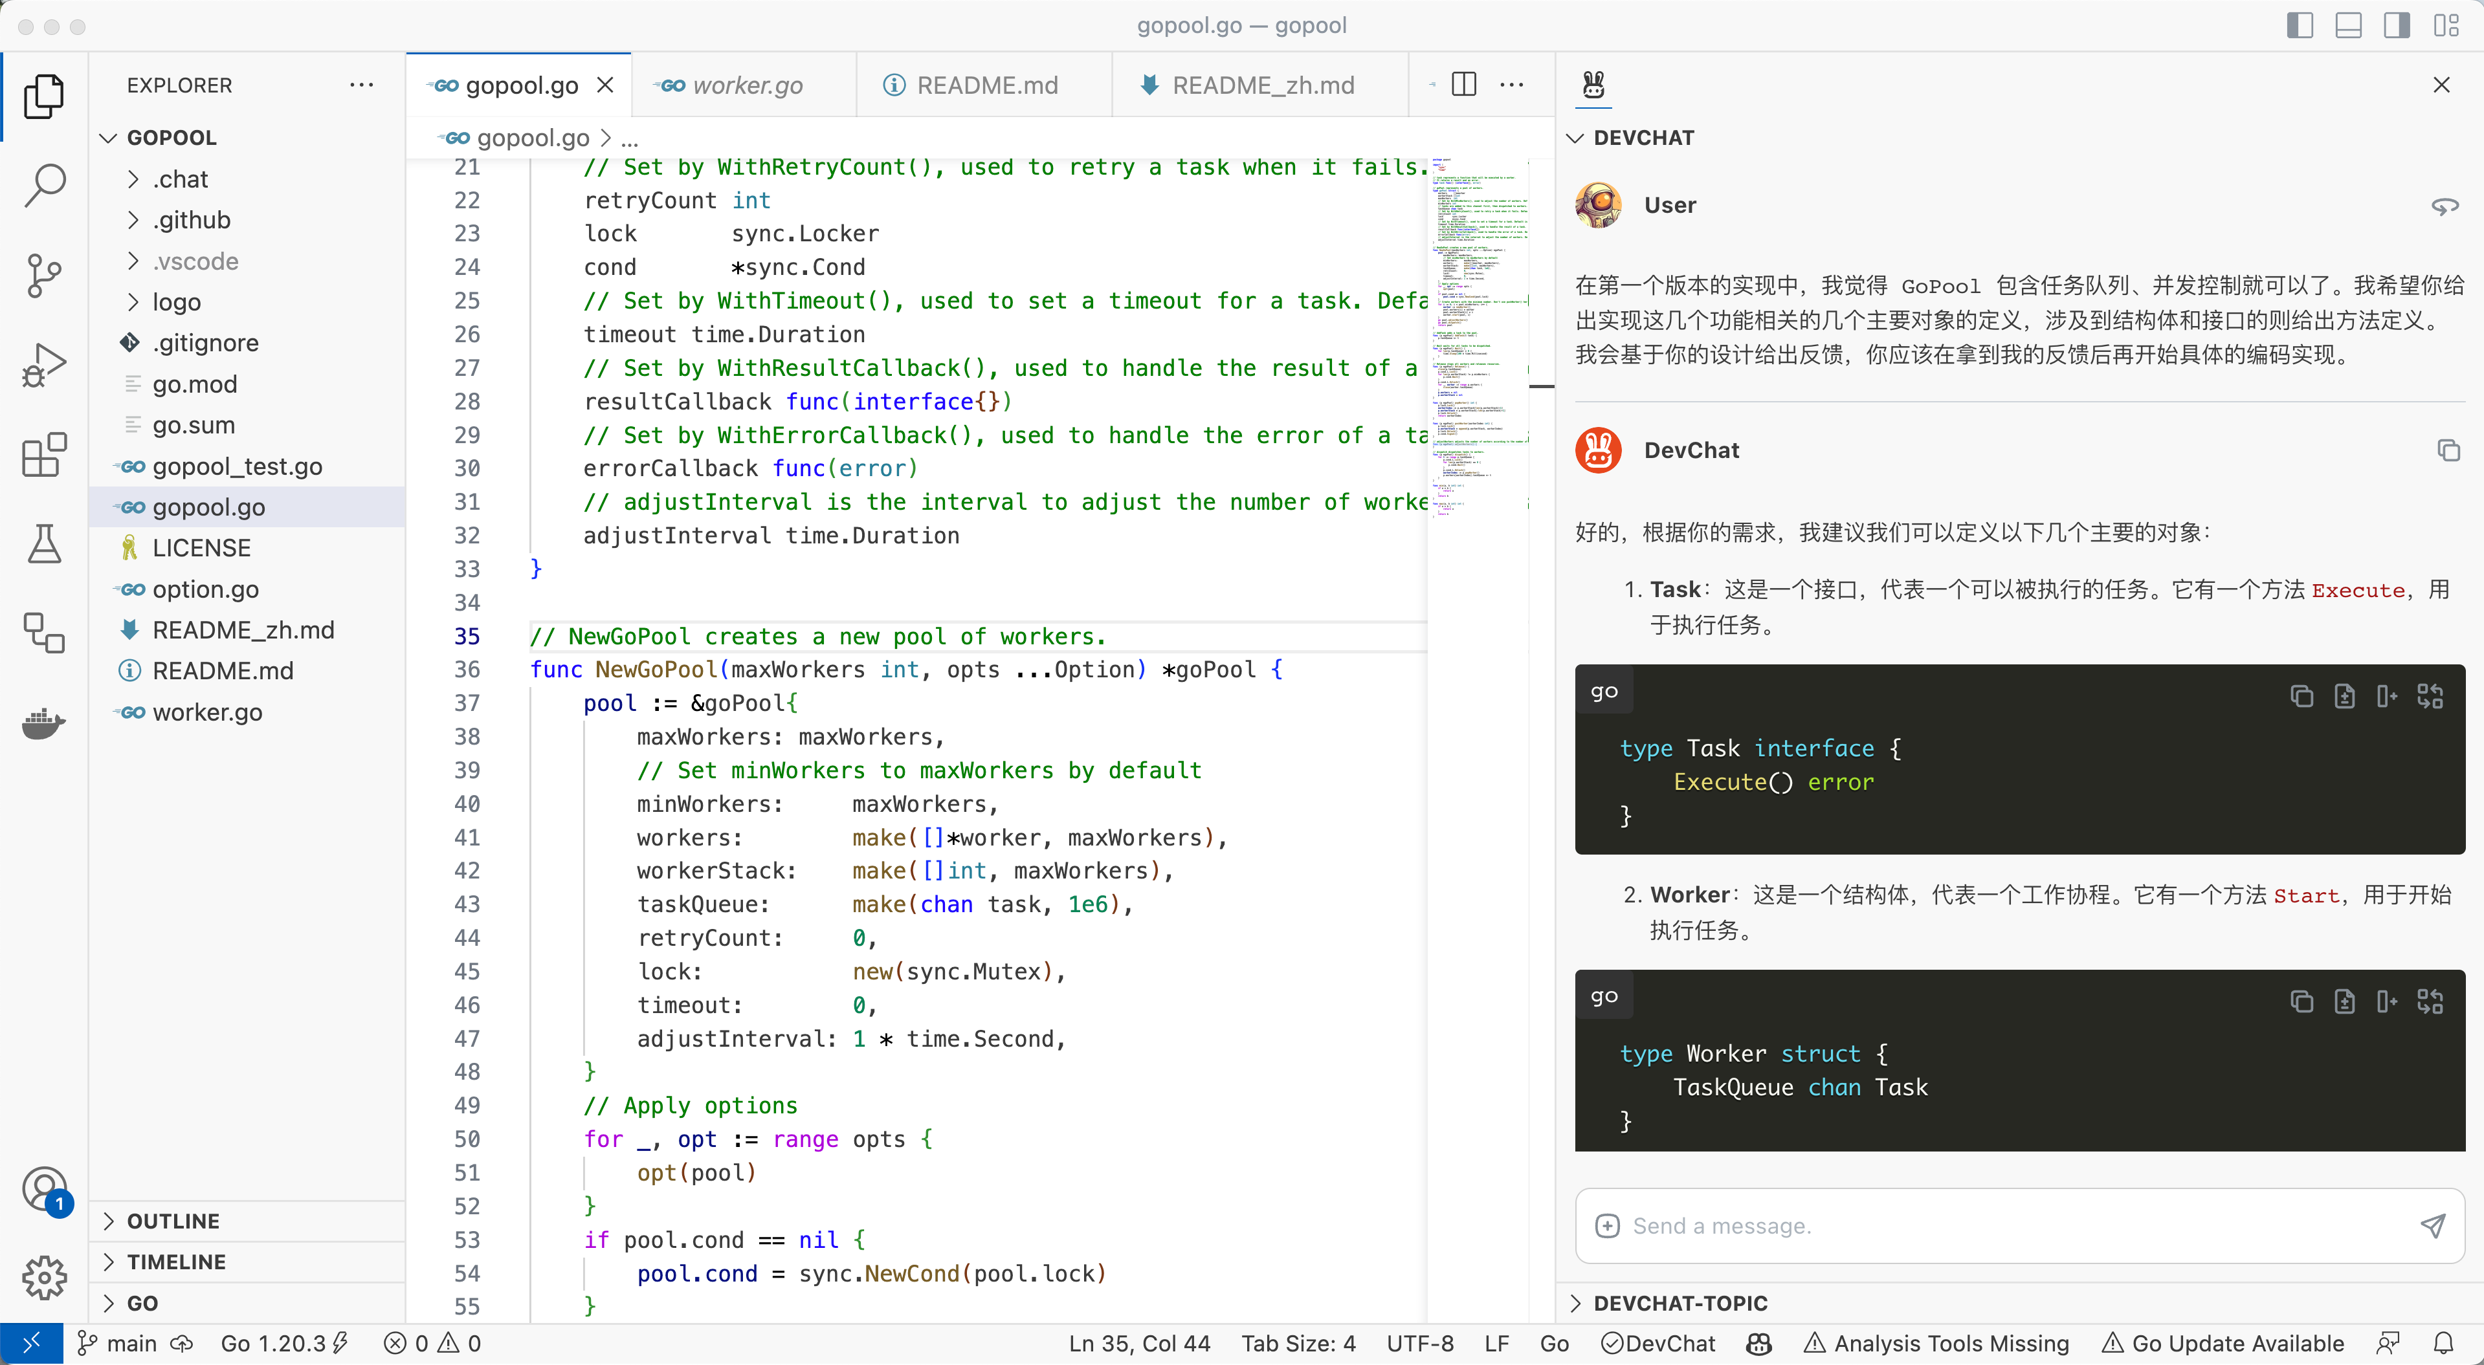Image resolution: width=2484 pixels, height=1365 pixels.
Task: Open Source Control from the activity bar
Action: coord(45,276)
